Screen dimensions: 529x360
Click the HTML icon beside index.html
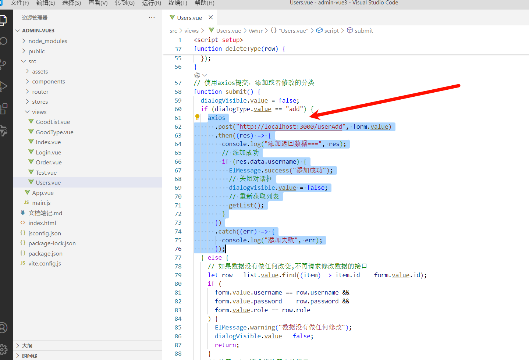pyautogui.click(x=23, y=222)
